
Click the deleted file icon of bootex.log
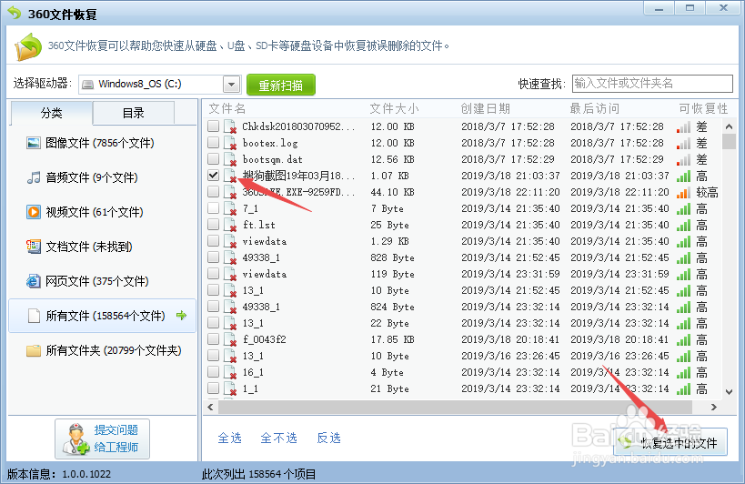(x=230, y=144)
